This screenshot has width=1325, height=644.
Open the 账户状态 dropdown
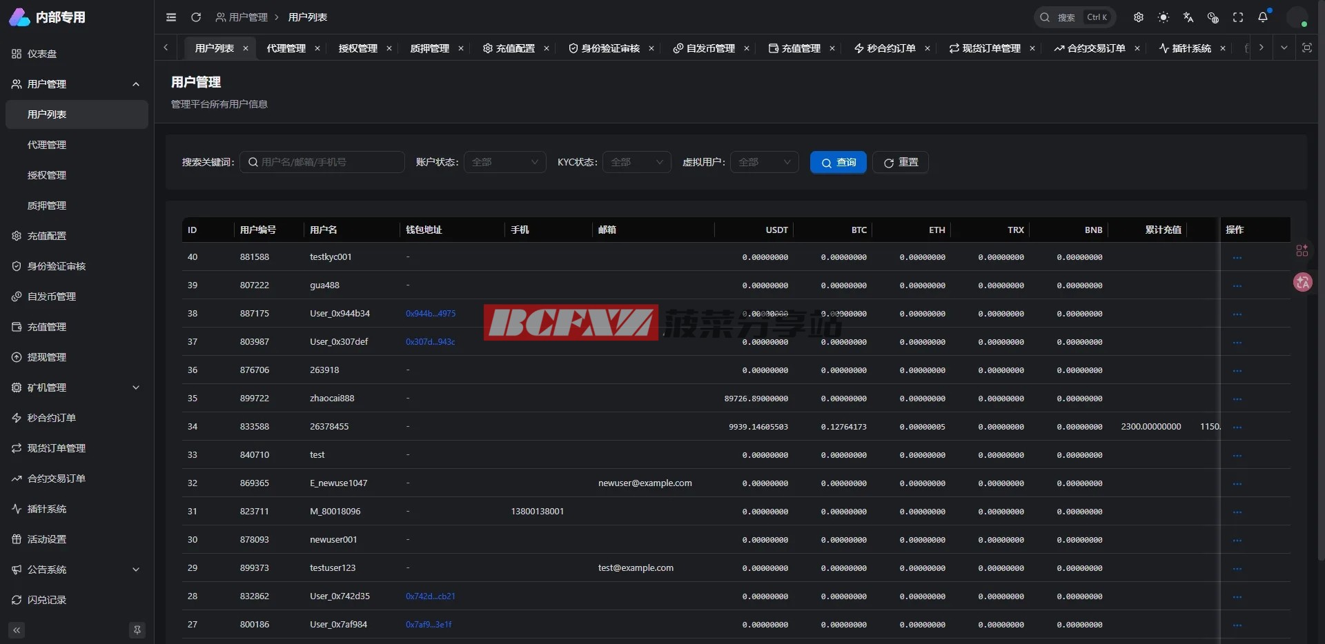[x=504, y=162]
